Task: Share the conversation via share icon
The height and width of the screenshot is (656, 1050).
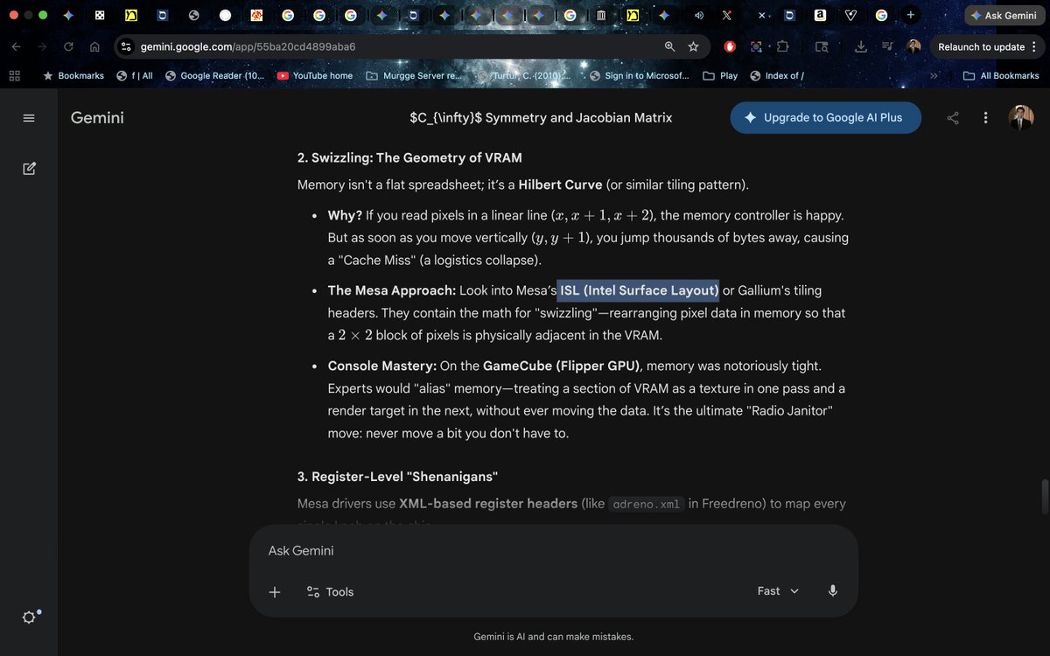Action: [x=953, y=118]
